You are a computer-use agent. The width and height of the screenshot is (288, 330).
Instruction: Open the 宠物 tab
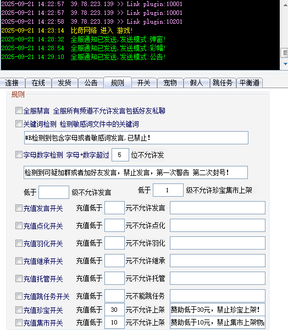170,83
